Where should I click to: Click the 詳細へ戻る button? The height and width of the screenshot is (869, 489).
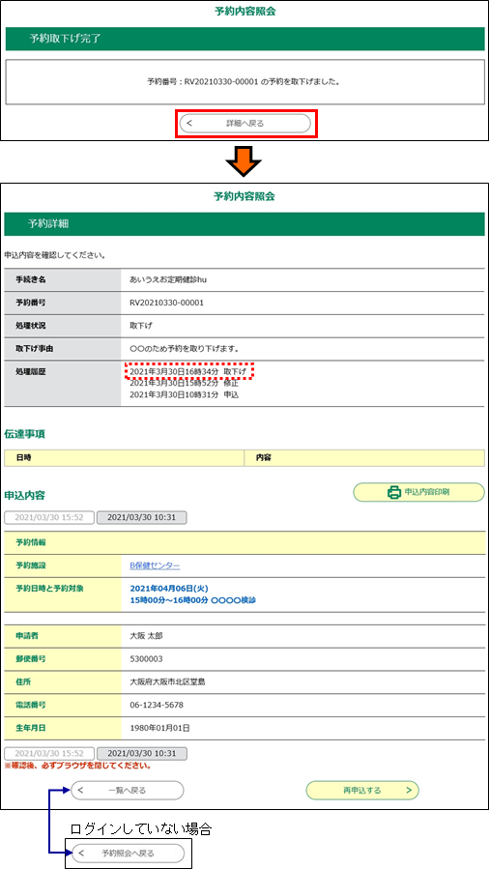point(245,124)
